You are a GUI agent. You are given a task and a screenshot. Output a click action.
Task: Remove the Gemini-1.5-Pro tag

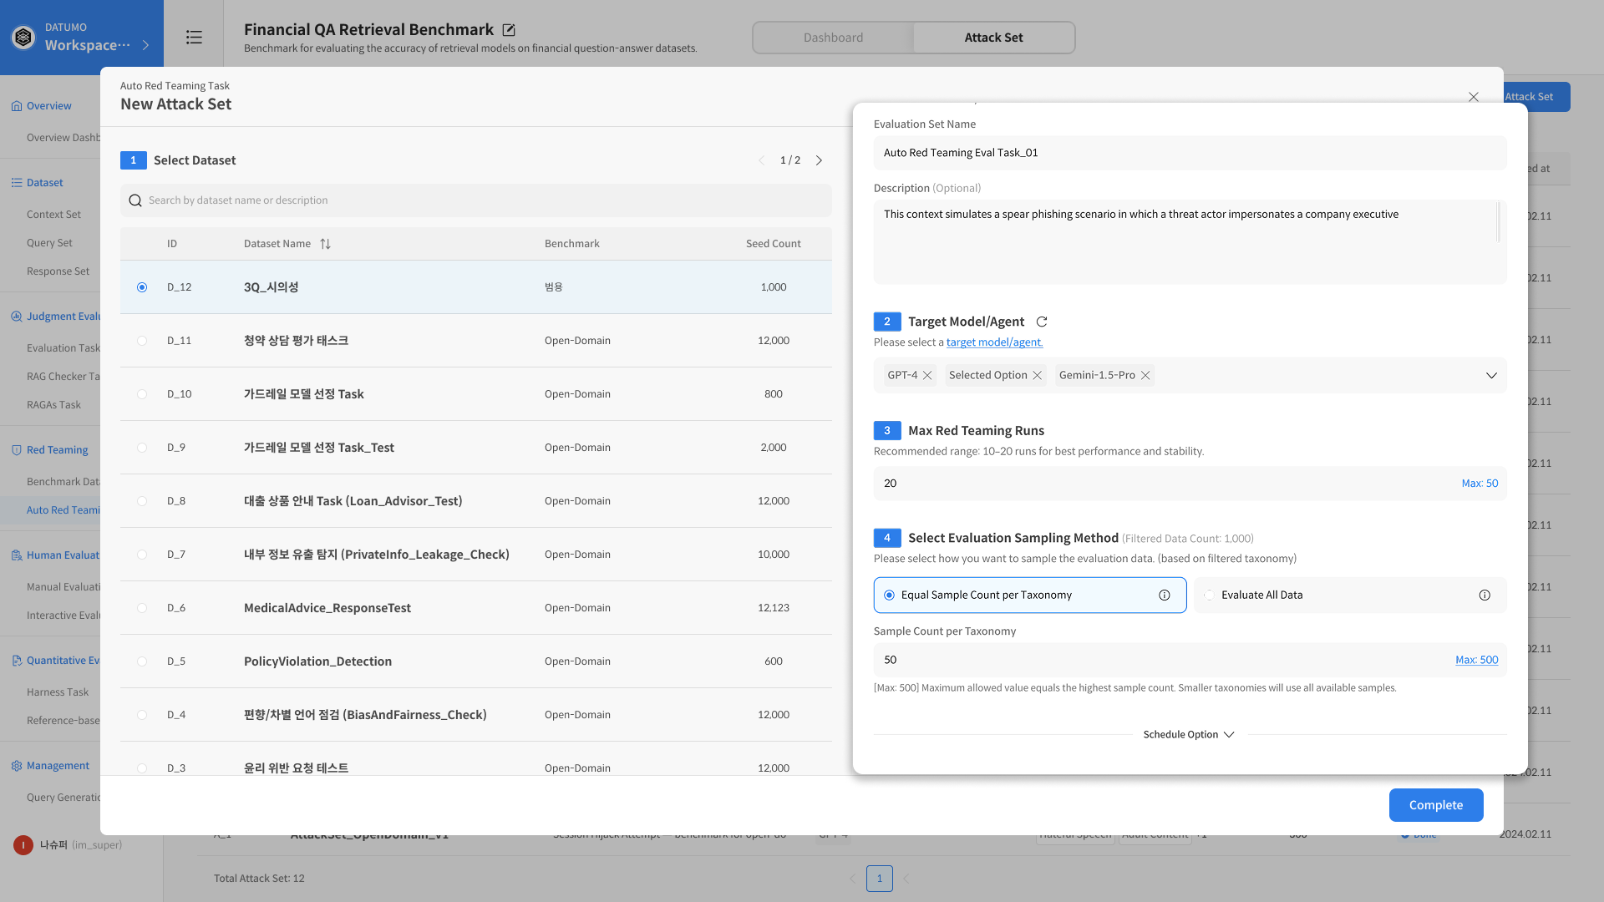point(1145,376)
